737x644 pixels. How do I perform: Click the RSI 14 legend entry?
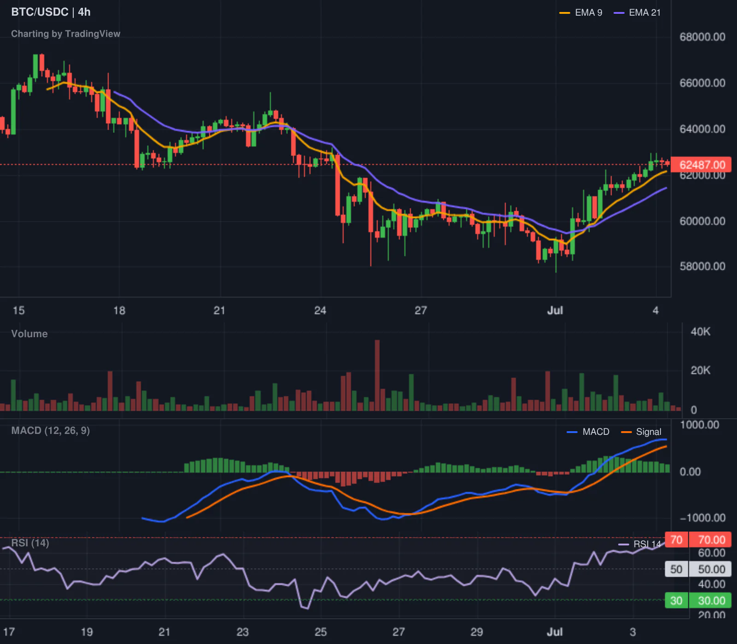640,544
